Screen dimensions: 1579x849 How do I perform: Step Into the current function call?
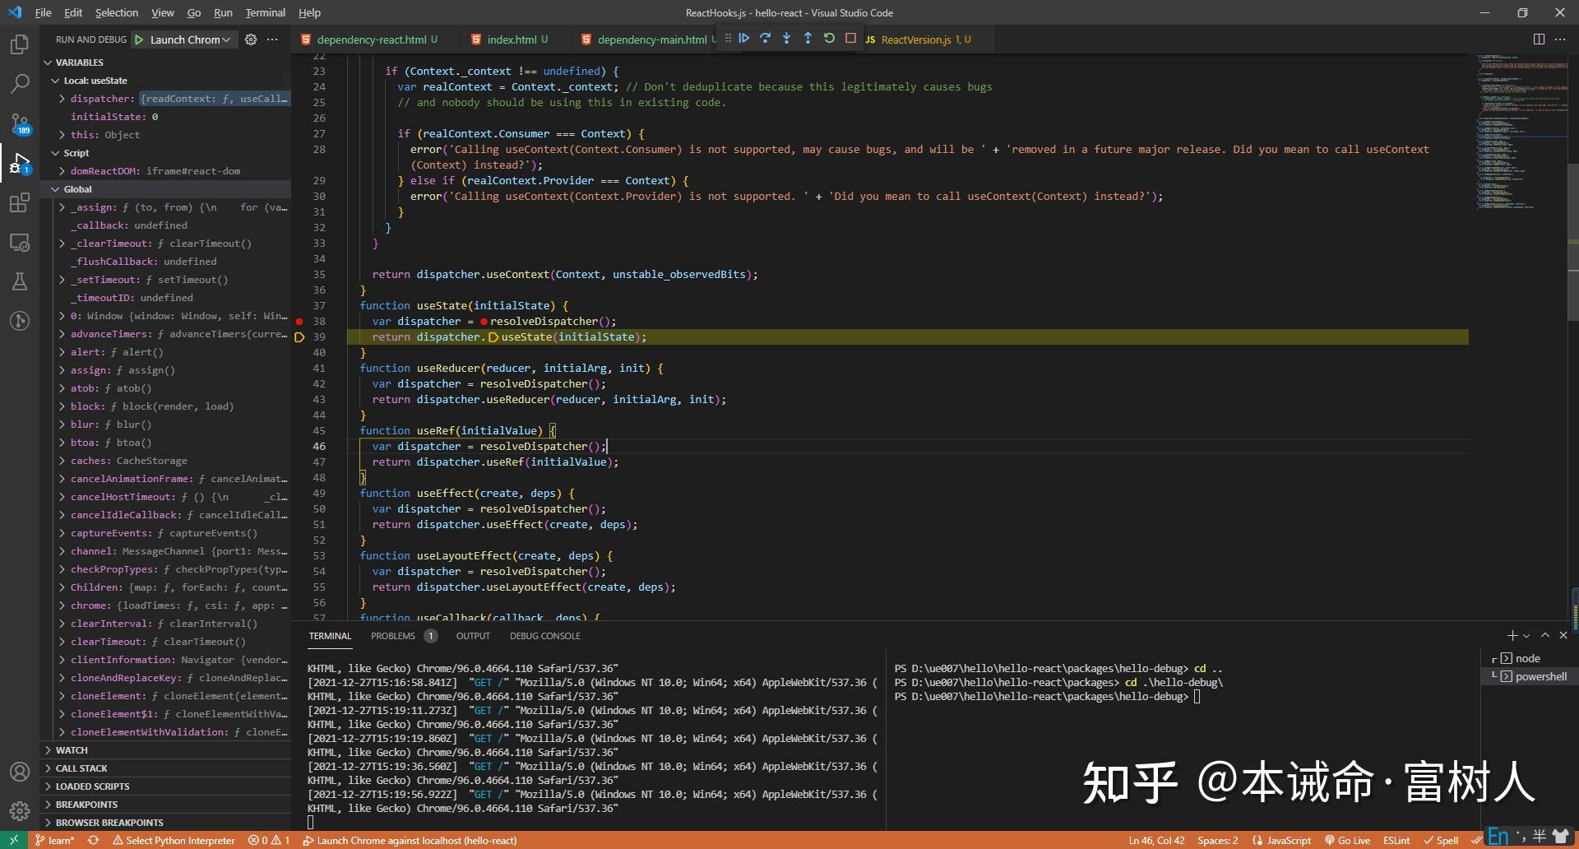point(787,38)
